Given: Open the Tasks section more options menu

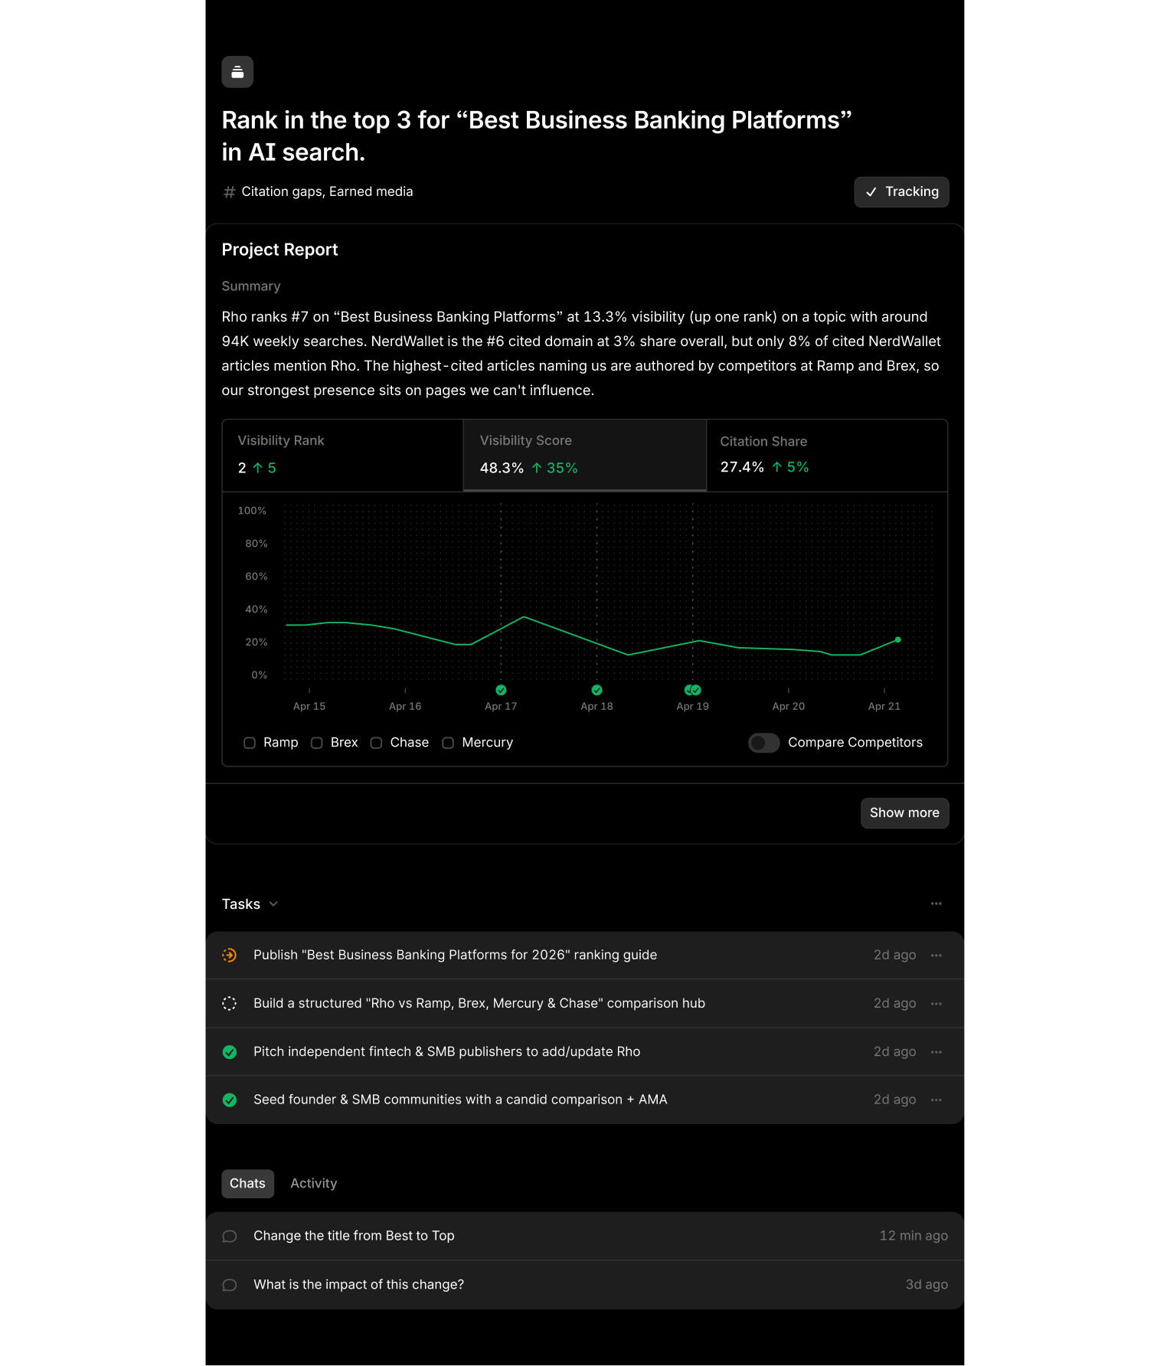Looking at the screenshot, I should click(936, 904).
